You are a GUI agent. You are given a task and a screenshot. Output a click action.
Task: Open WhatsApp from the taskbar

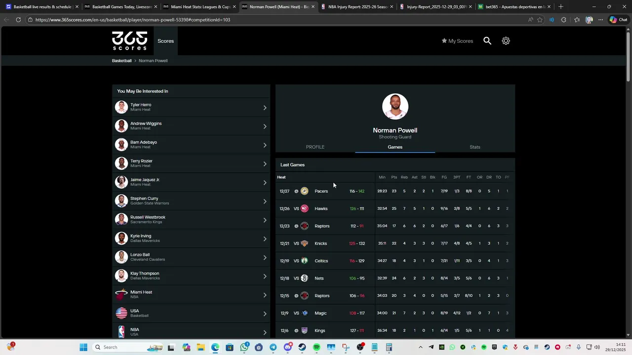click(244, 347)
